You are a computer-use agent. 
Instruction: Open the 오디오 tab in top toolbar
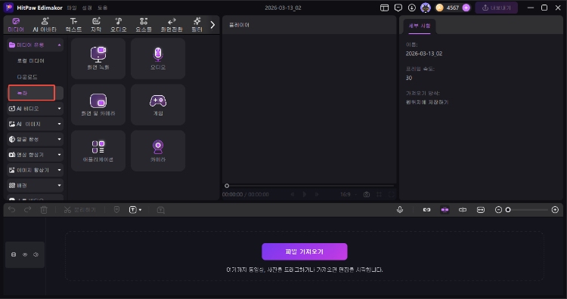tap(118, 25)
